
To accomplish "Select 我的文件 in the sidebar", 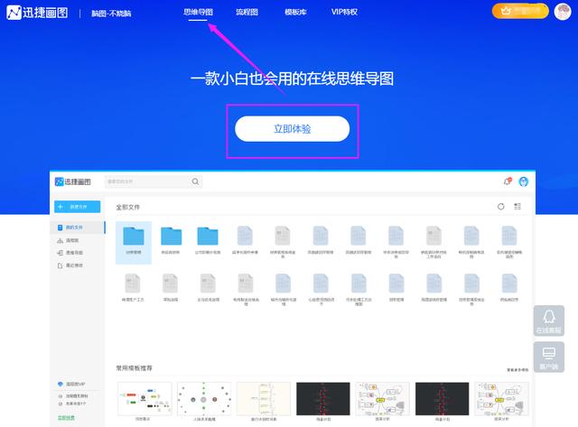I will (78, 227).
